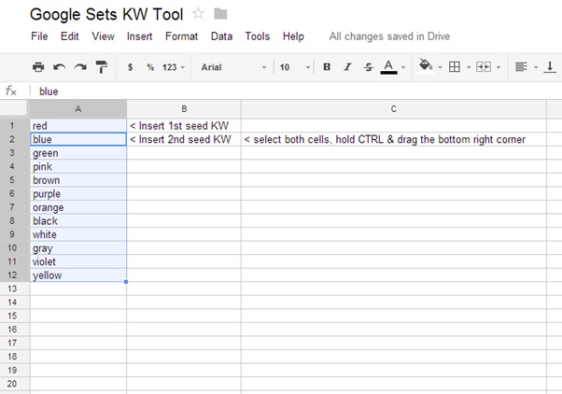This screenshot has height=394, width=562.
Task: Click the fill handle below yellow
Action: pyautogui.click(x=126, y=282)
